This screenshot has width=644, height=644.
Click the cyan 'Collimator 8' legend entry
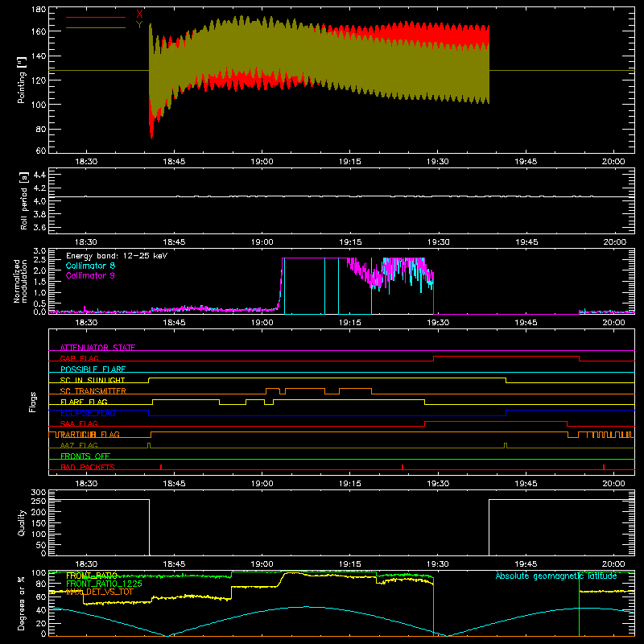point(90,266)
